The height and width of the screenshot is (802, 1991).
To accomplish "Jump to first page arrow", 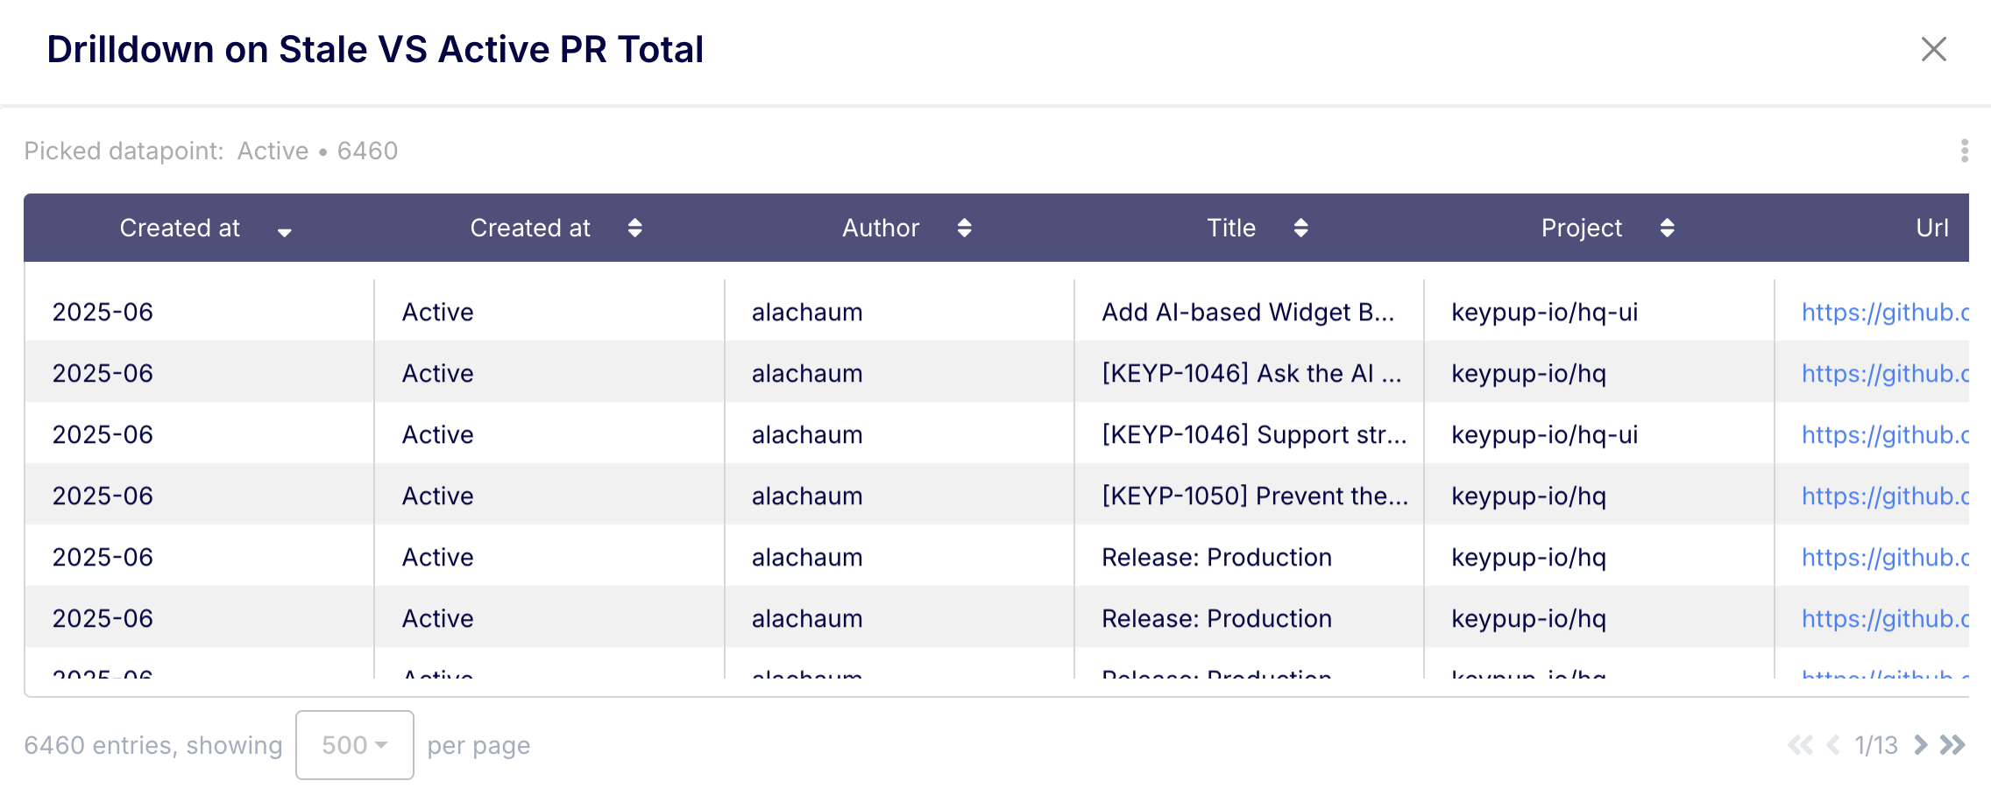I will click(1800, 745).
